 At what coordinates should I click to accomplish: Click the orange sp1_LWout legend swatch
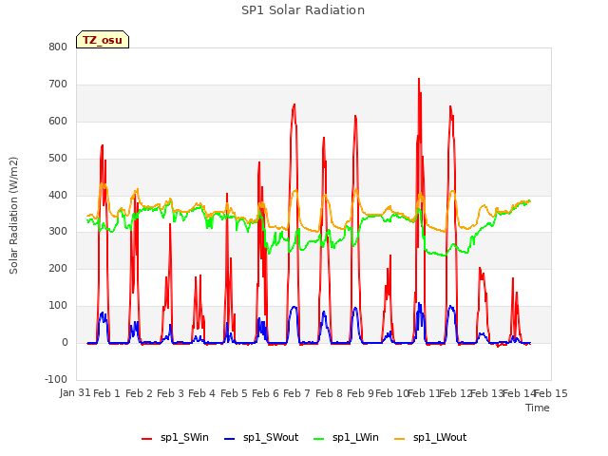point(399,439)
